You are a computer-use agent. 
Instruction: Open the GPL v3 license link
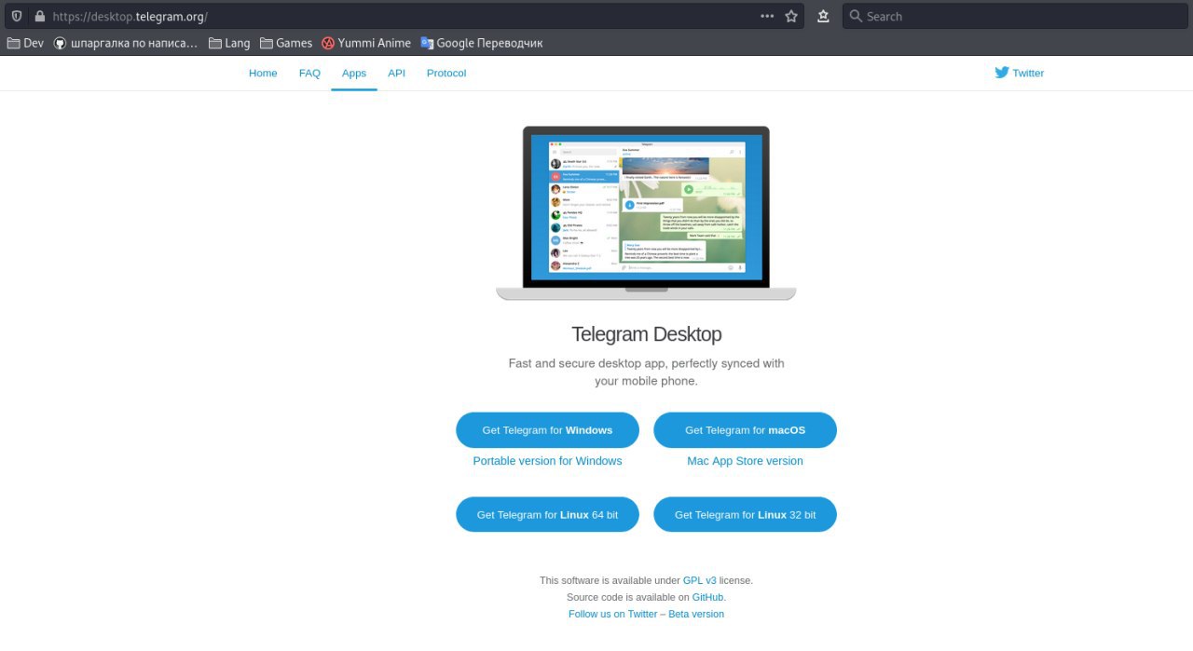(x=699, y=580)
